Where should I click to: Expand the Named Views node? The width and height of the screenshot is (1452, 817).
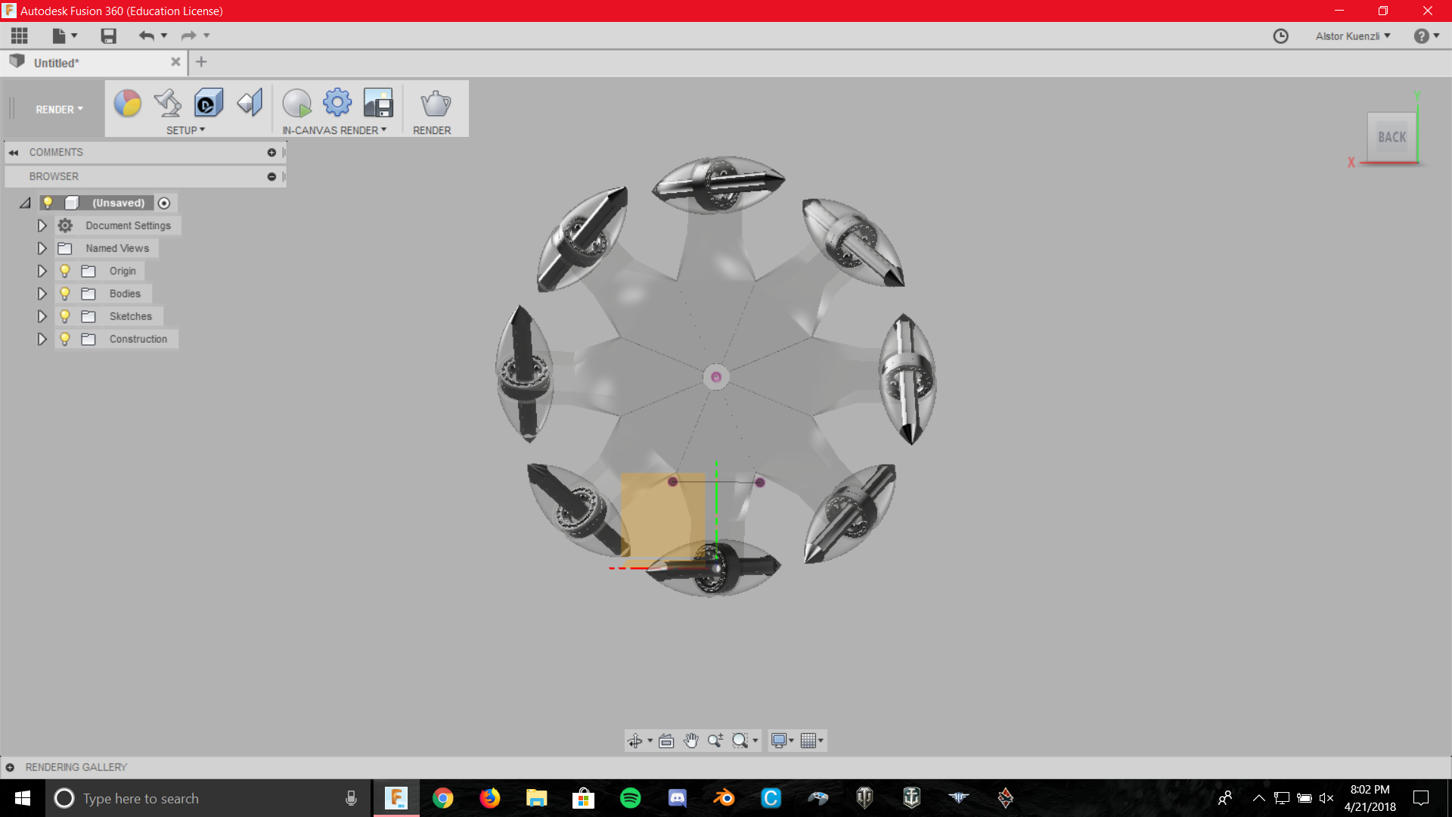tap(42, 248)
